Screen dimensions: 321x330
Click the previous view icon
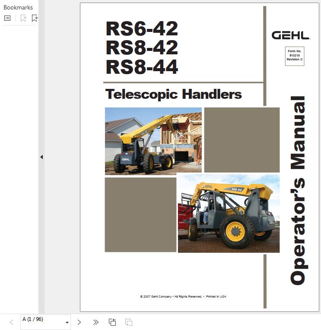112,322
